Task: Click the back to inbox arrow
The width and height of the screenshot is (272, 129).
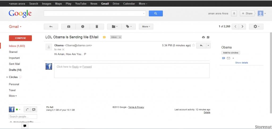Action: click(51, 27)
